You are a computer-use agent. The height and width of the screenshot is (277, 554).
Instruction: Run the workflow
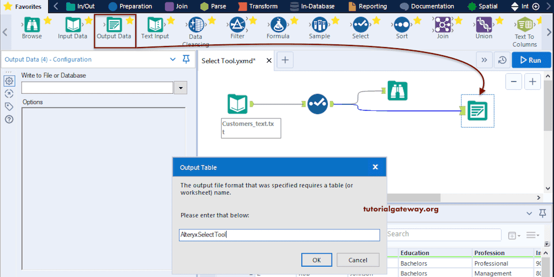531,60
